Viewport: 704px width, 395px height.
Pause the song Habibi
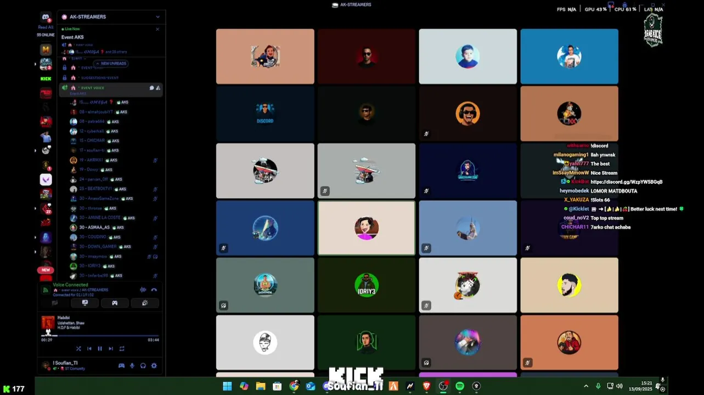click(x=100, y=348)
